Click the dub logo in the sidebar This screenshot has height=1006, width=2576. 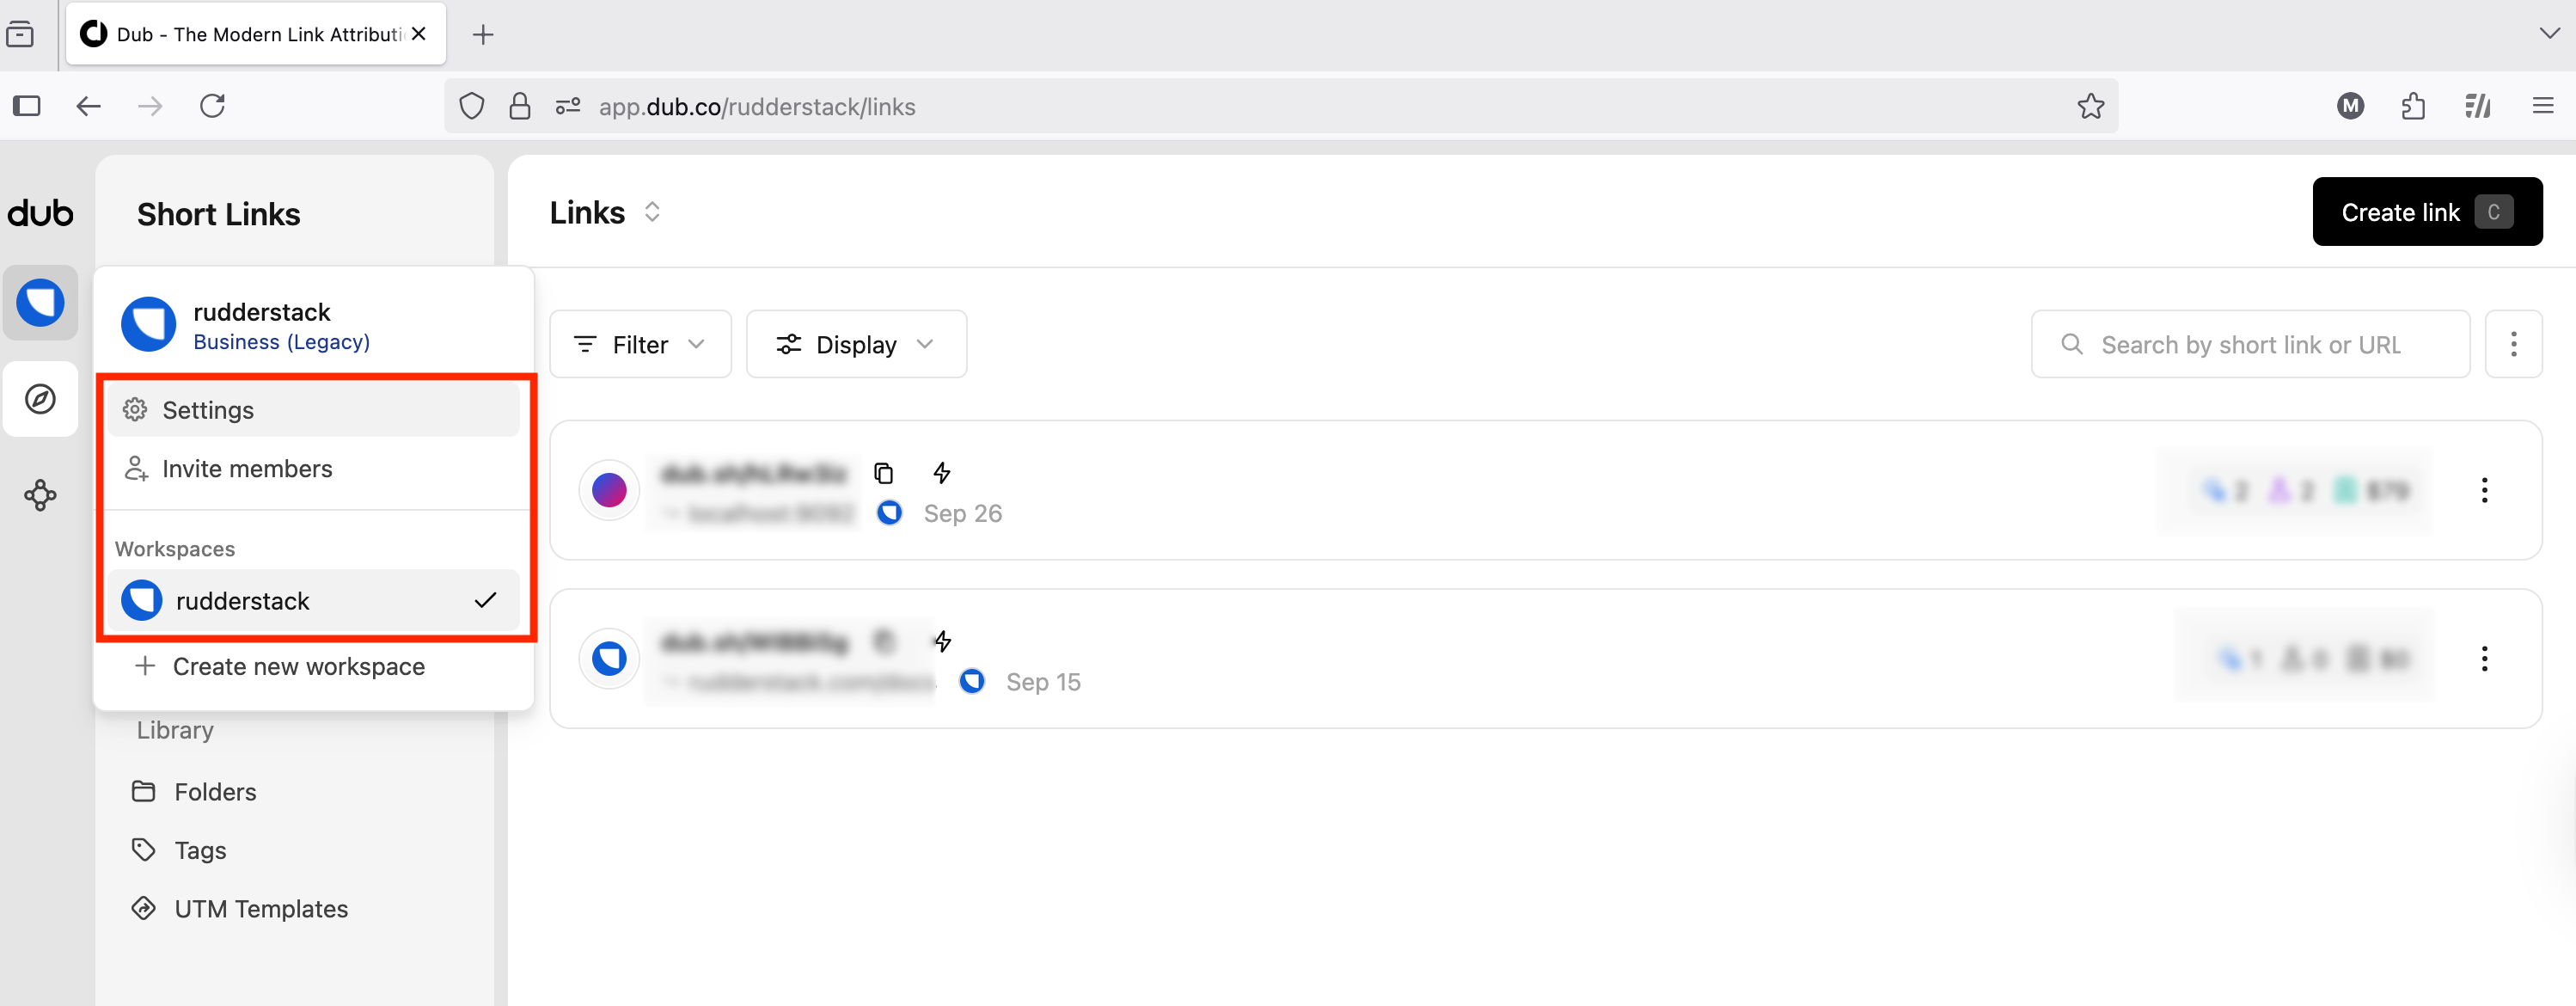click(40, 212)
